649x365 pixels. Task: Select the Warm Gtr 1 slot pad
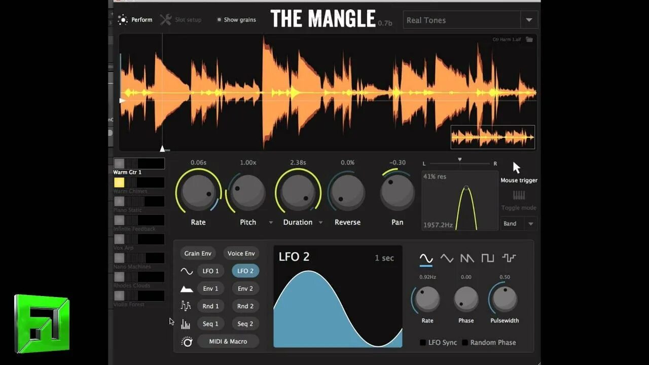(x=119, y=164)
